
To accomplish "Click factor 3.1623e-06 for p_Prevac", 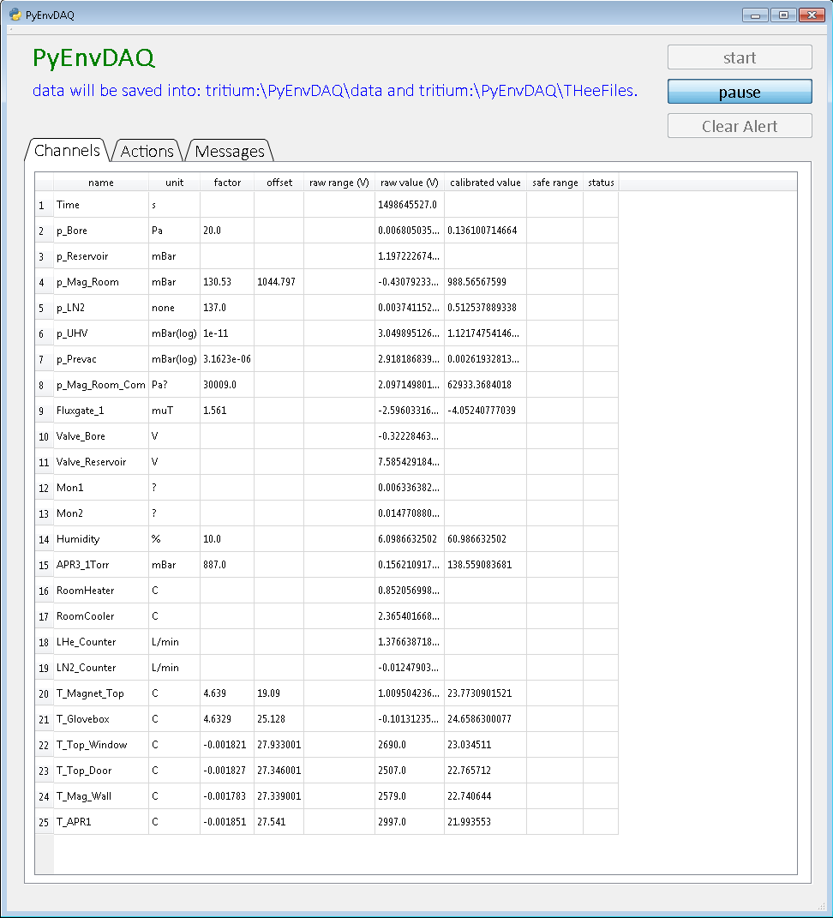I will click(x=227, y=359).
